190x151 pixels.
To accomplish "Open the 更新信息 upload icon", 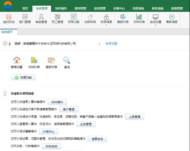I will (x=172, y=17).
